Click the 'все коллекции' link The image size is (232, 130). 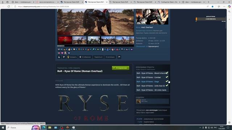point(152,110)
